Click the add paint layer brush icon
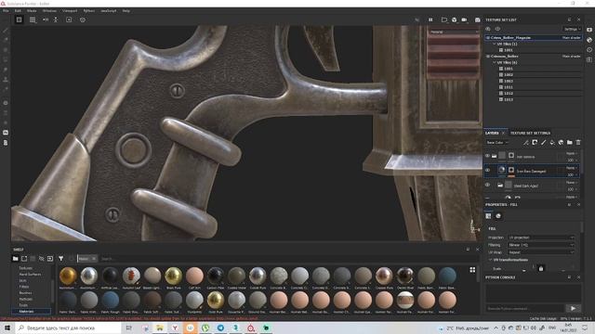The height and width of the screenshot is (334, 595). (543, 142)
